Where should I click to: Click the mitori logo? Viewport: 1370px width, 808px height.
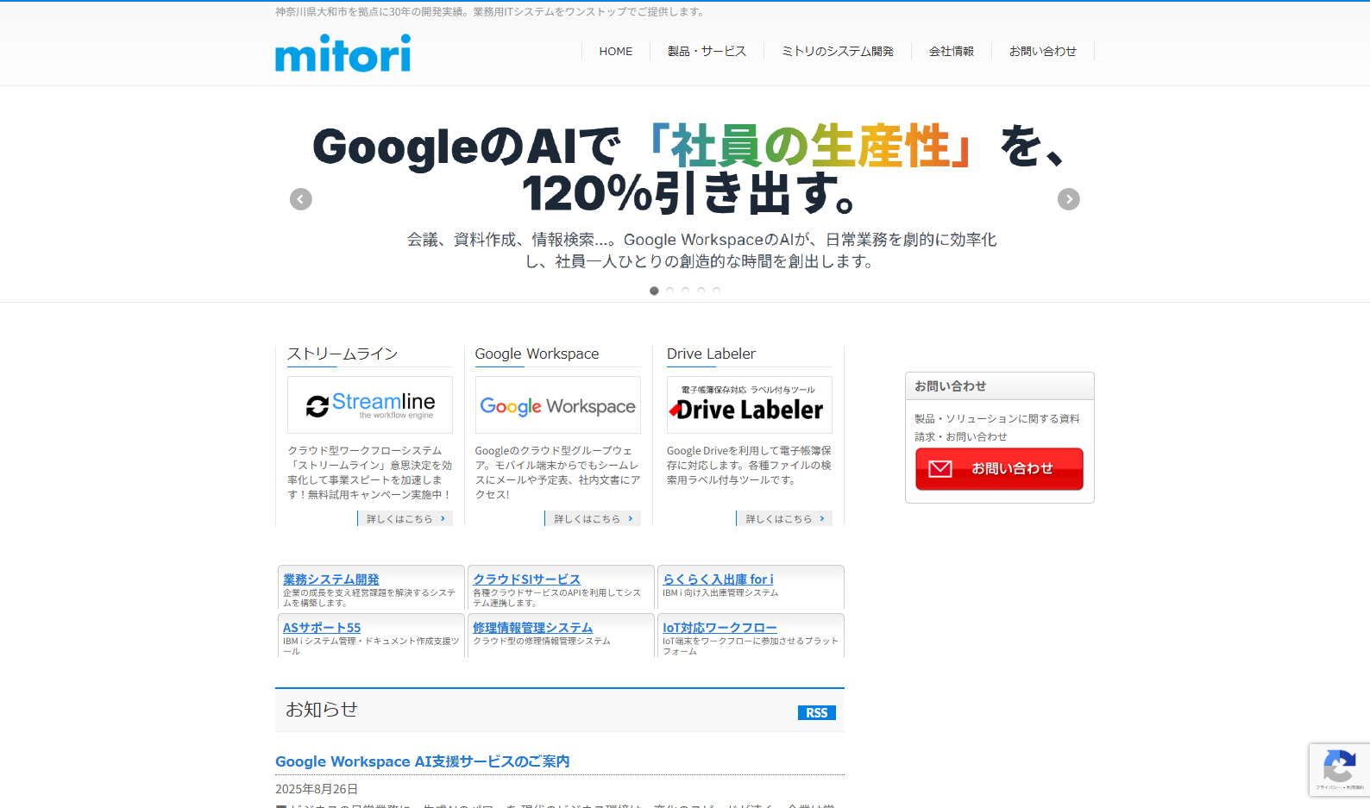tap(342, 53)
